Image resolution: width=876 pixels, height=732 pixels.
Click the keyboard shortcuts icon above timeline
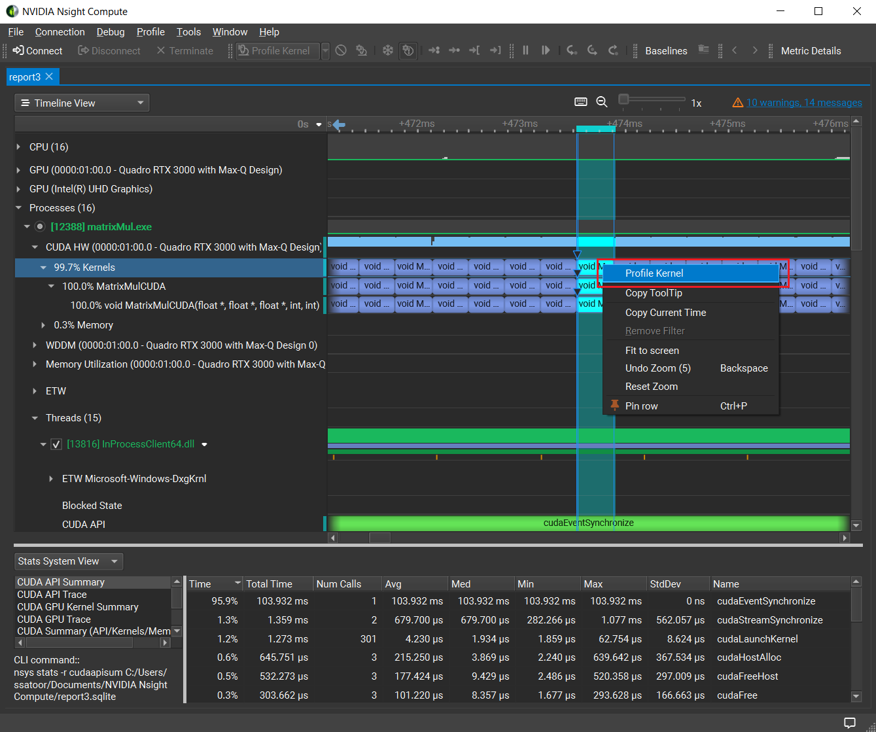click(580, 102)
